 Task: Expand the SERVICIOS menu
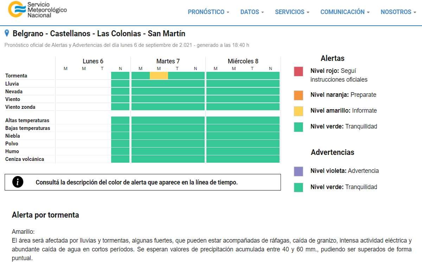pyautogui.click(x=292, y=12)
